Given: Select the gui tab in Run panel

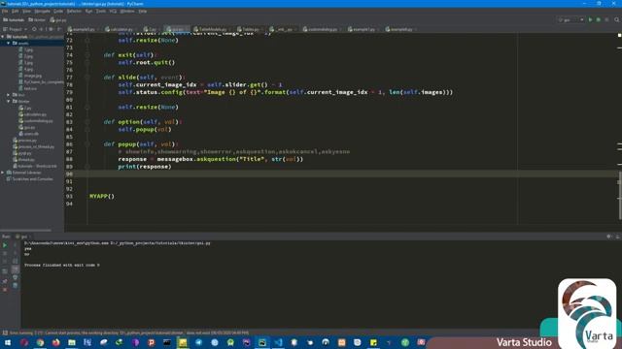Looking at the screenshot, I should coord(23,237).
